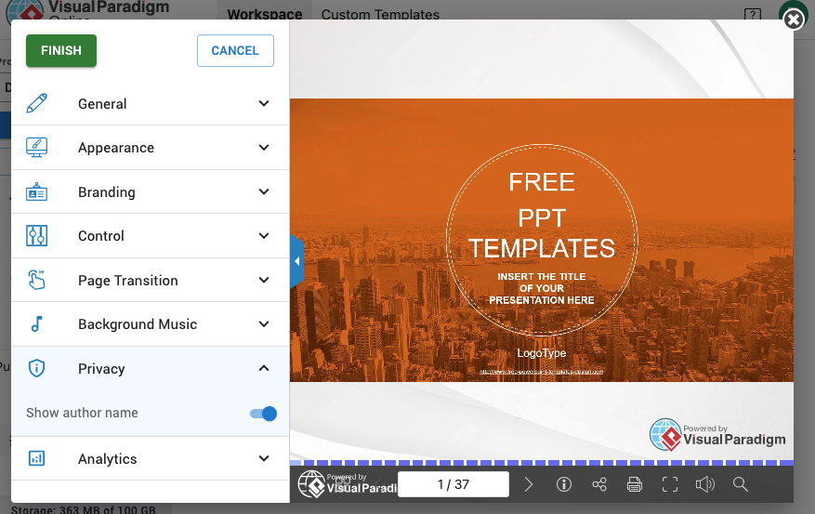Expand the Appearance settings section

[150, 148]
